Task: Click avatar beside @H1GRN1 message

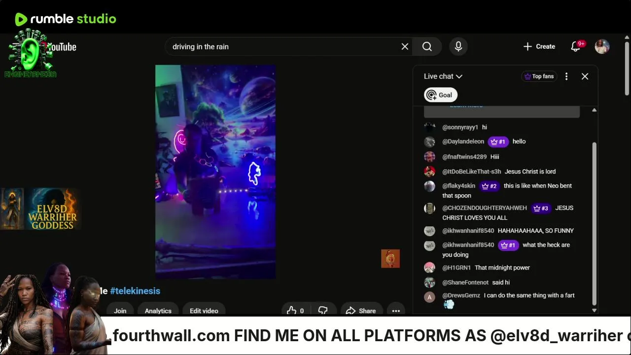Action: [x=430, y=268]
